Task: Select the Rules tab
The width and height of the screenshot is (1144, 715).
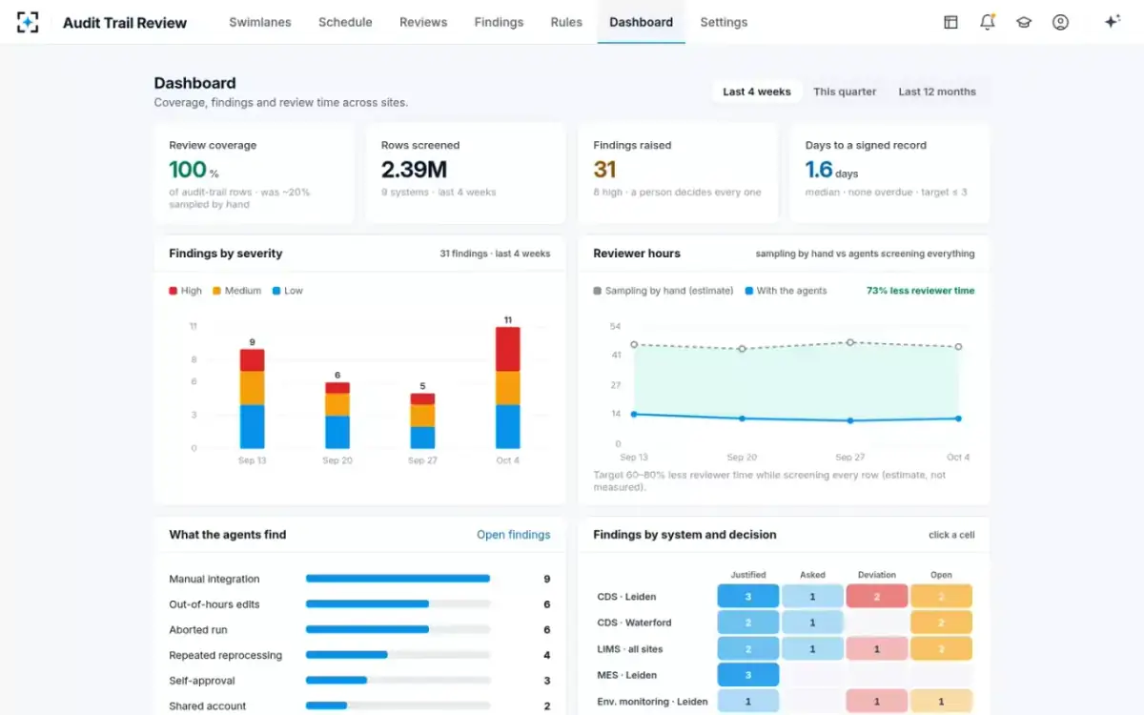Action: pos(566,22)
